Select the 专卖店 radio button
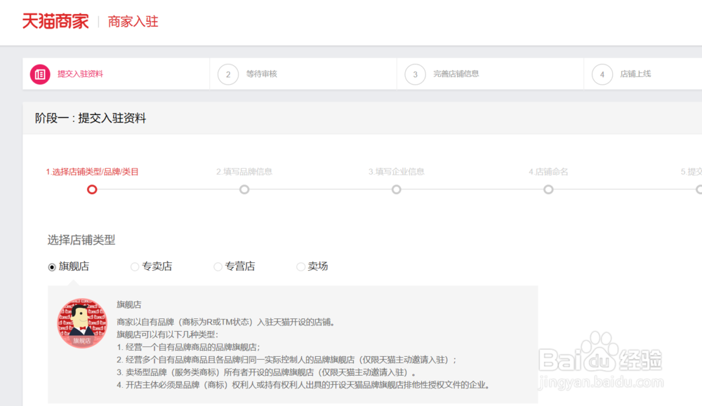 pyautogui.click(x=134, y=267)
